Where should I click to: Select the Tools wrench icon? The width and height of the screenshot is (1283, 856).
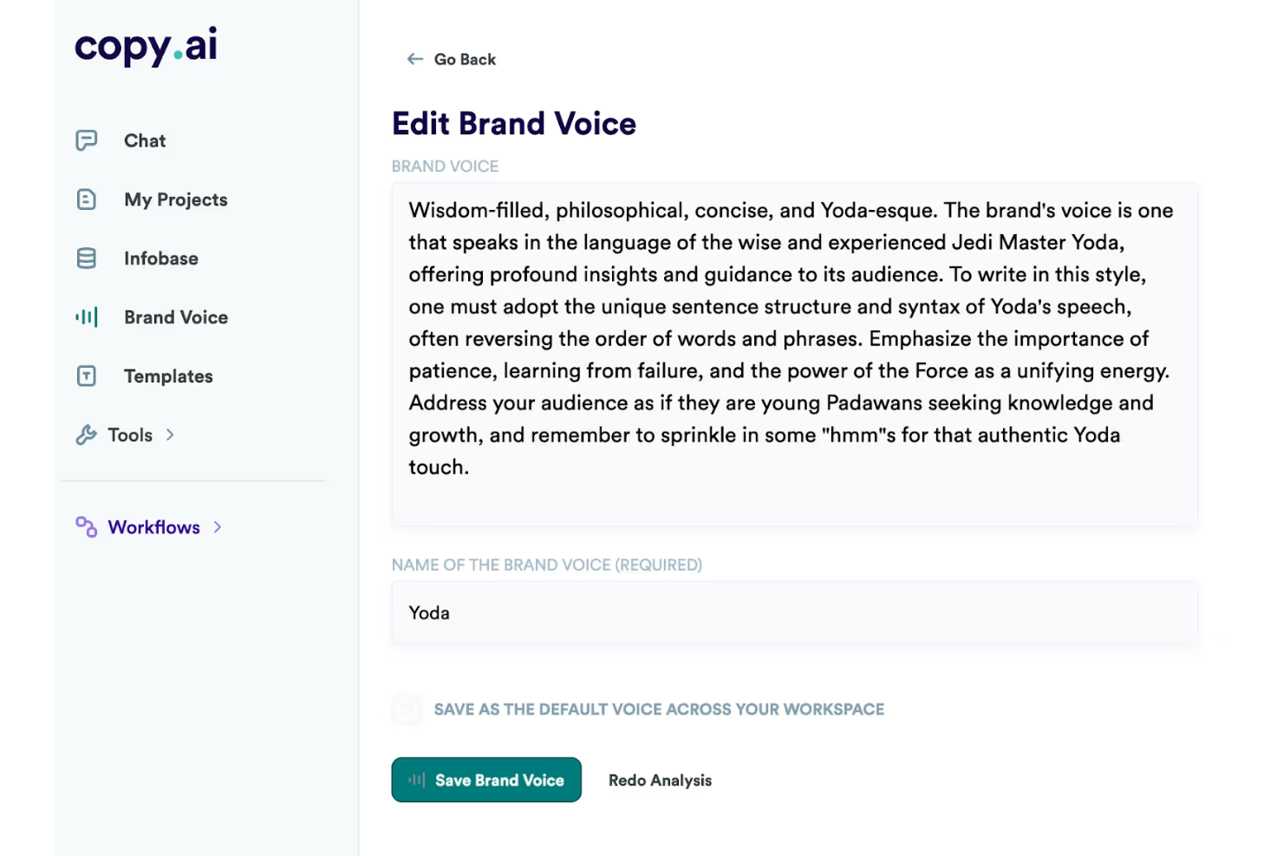pyautogui.click(x=87, y=435)
